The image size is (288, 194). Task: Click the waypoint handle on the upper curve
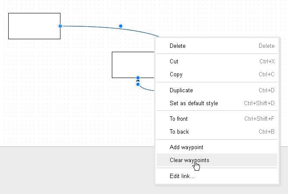tap(121, 26)
